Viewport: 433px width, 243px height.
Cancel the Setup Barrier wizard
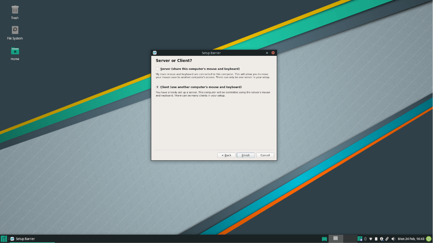click(265, 155)
